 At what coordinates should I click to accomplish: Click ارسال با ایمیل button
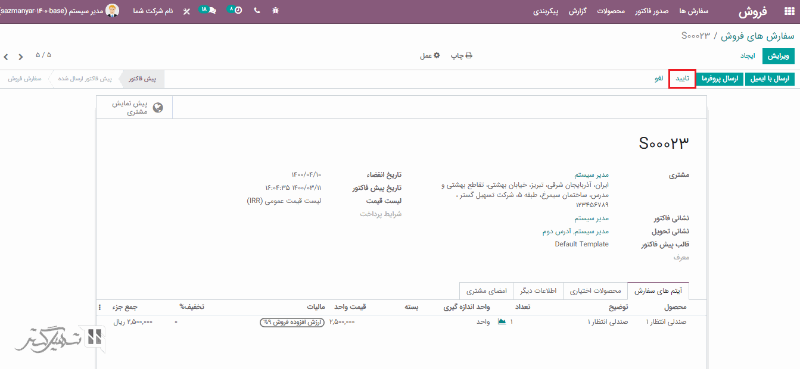click(x=770, y=79)
